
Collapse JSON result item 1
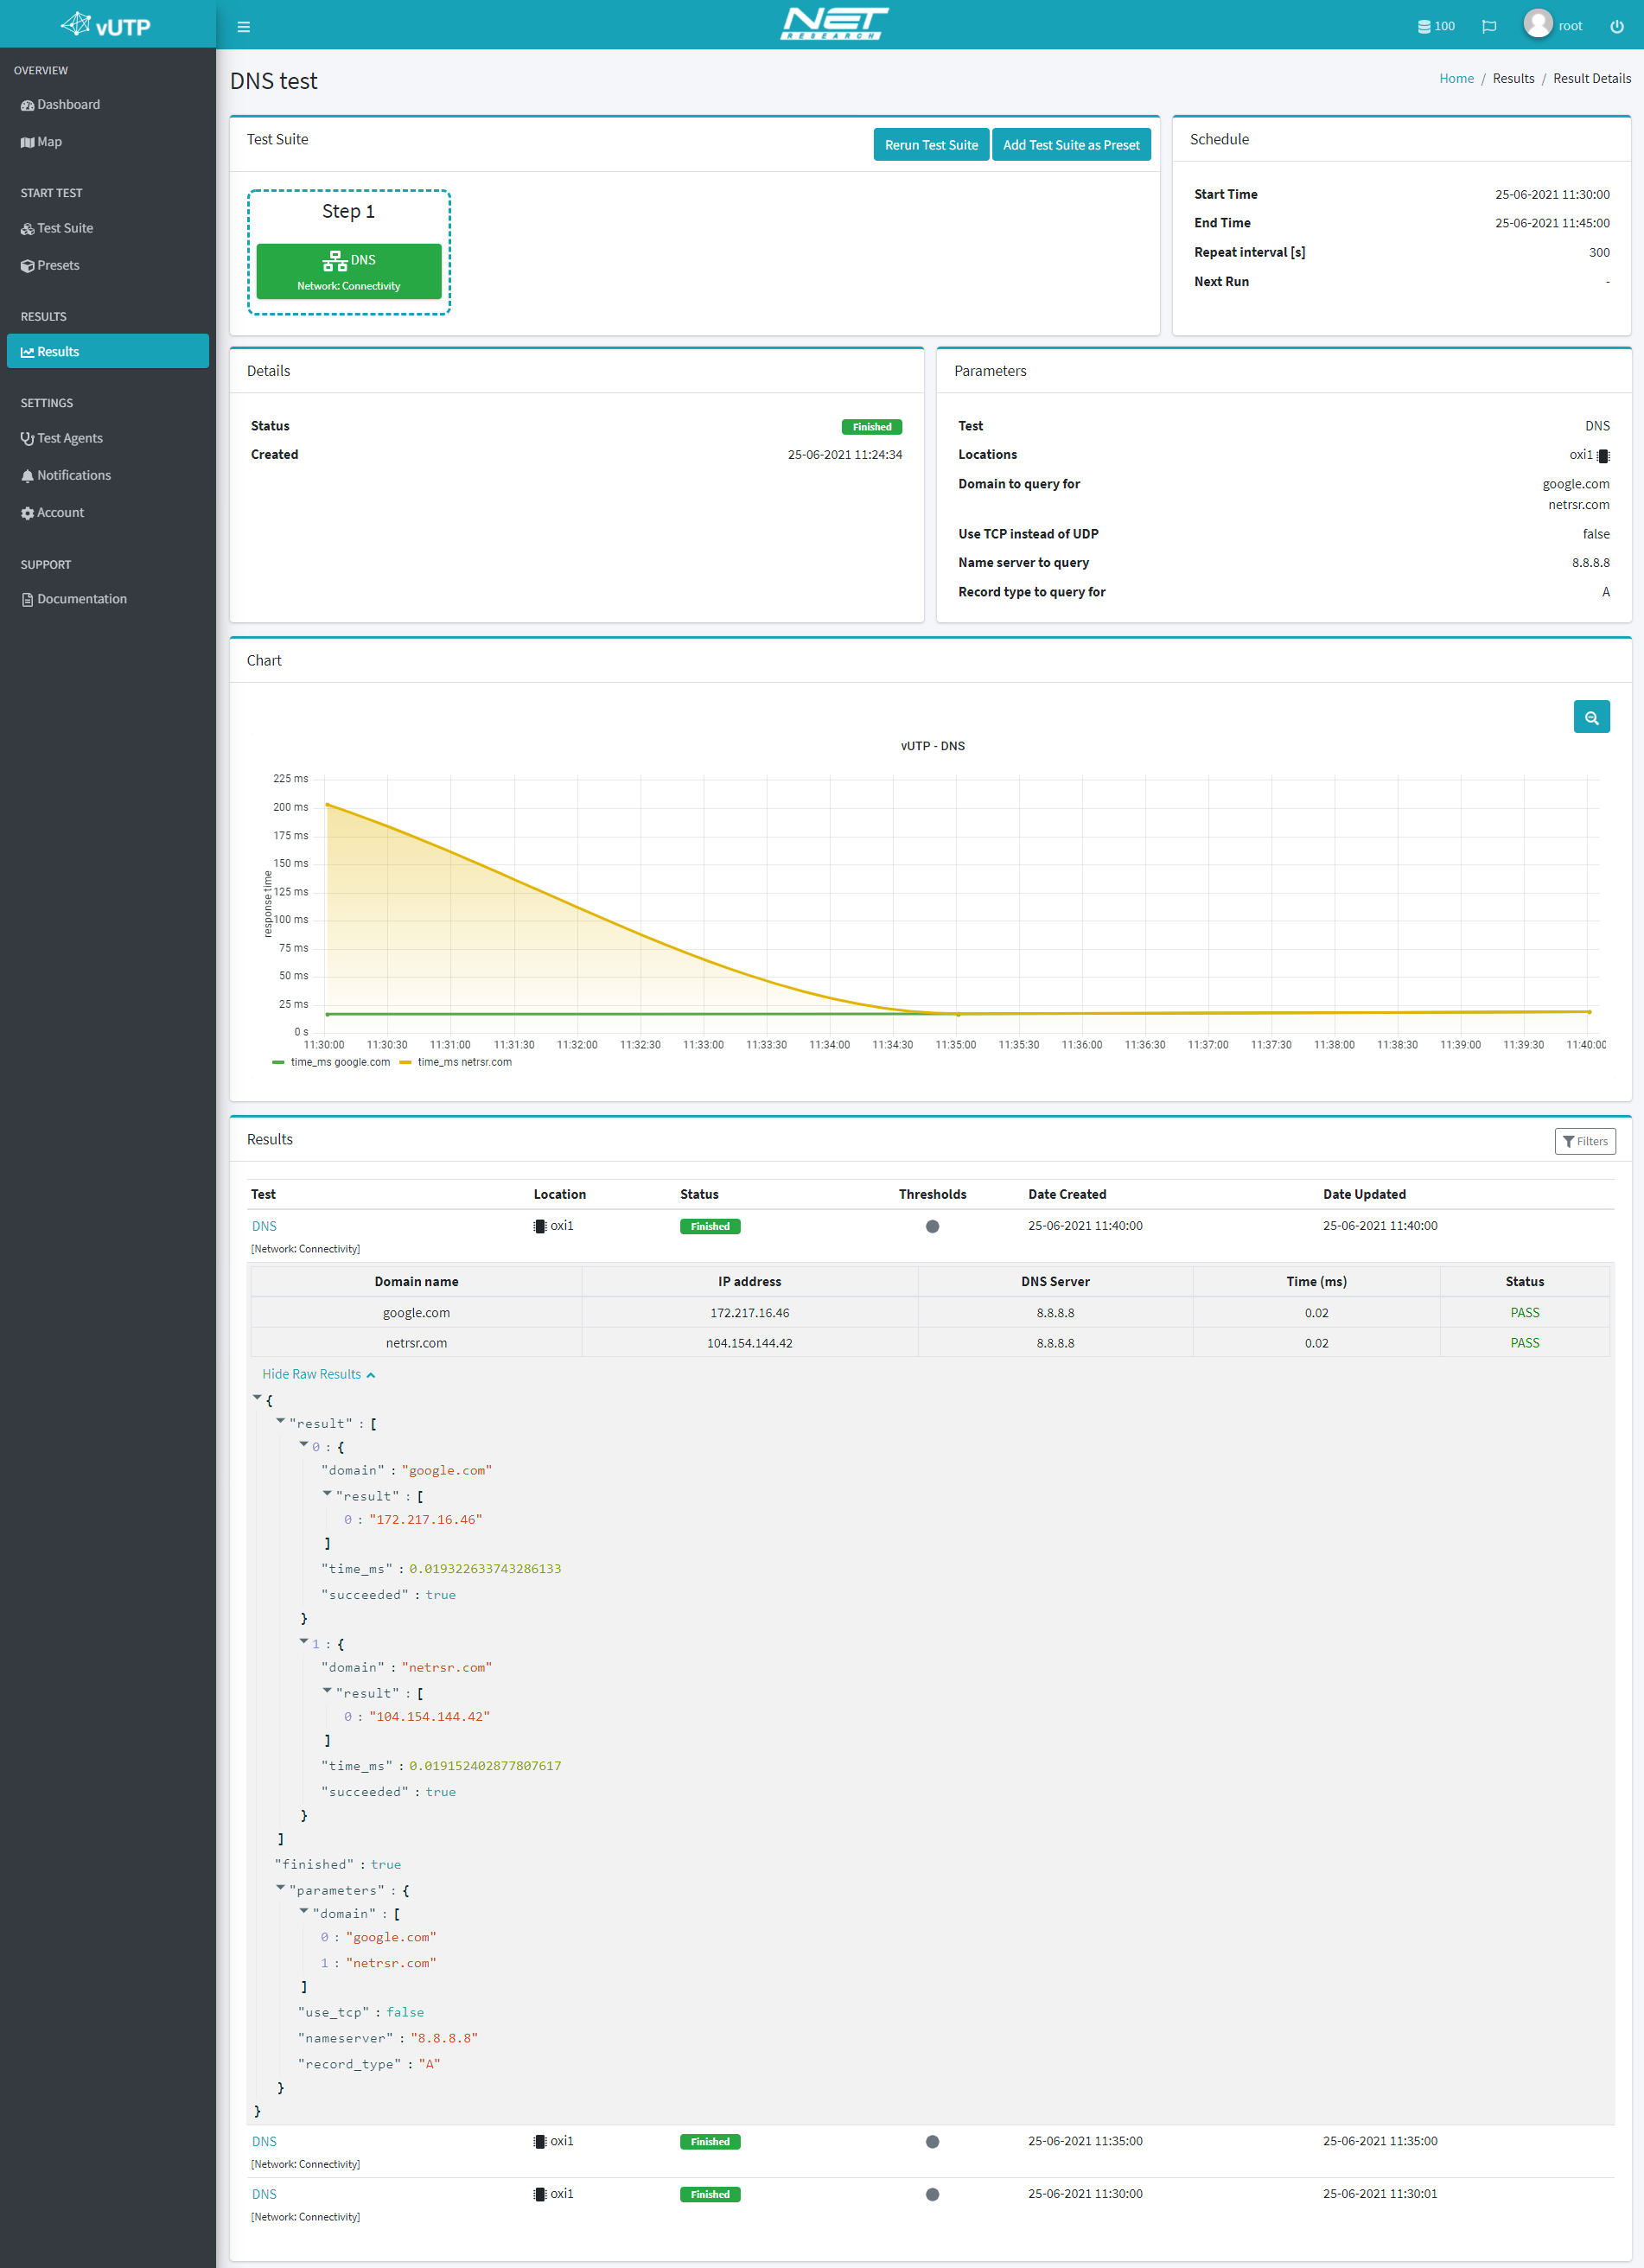304,1641
